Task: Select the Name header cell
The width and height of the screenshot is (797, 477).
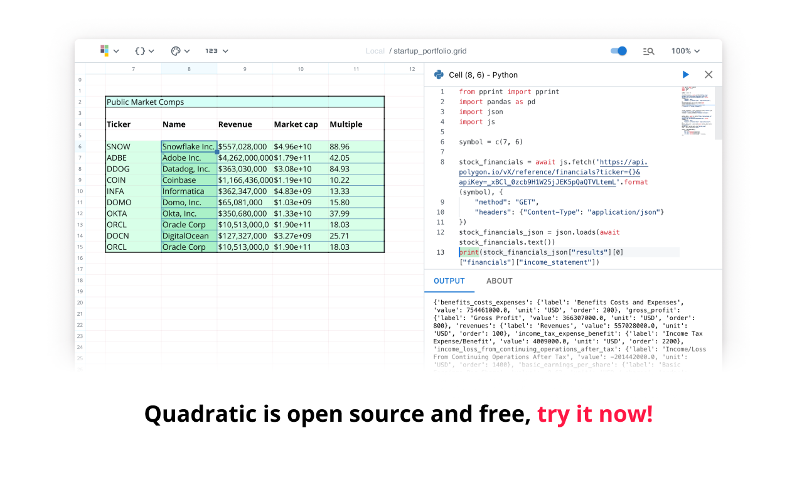Action: [x=189, y=124]
